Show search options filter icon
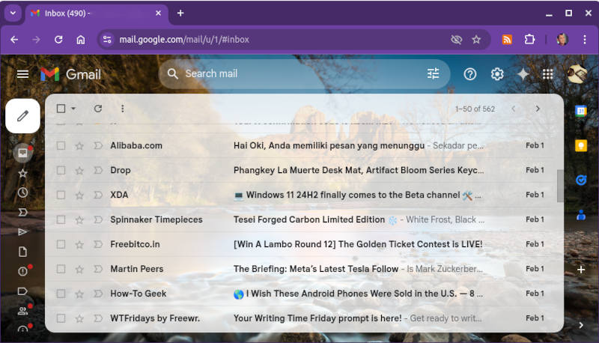Image resolution: width=599 pixels, height=343 pixels. [x=434, y=73]
